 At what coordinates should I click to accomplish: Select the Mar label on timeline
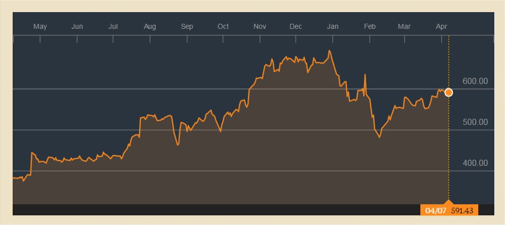tap(404, 26)
